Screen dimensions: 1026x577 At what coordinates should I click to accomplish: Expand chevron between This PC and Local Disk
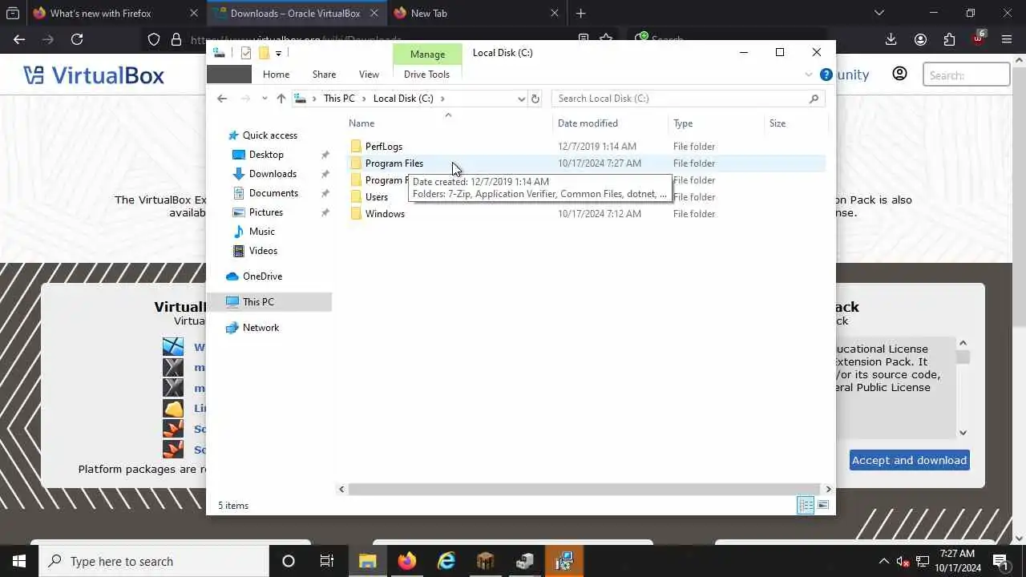click(x=364, y=99)
